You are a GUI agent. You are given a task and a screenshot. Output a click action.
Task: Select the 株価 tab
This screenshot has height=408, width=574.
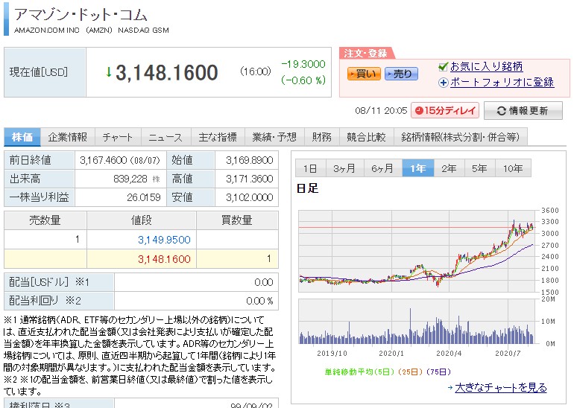(22, 137)
